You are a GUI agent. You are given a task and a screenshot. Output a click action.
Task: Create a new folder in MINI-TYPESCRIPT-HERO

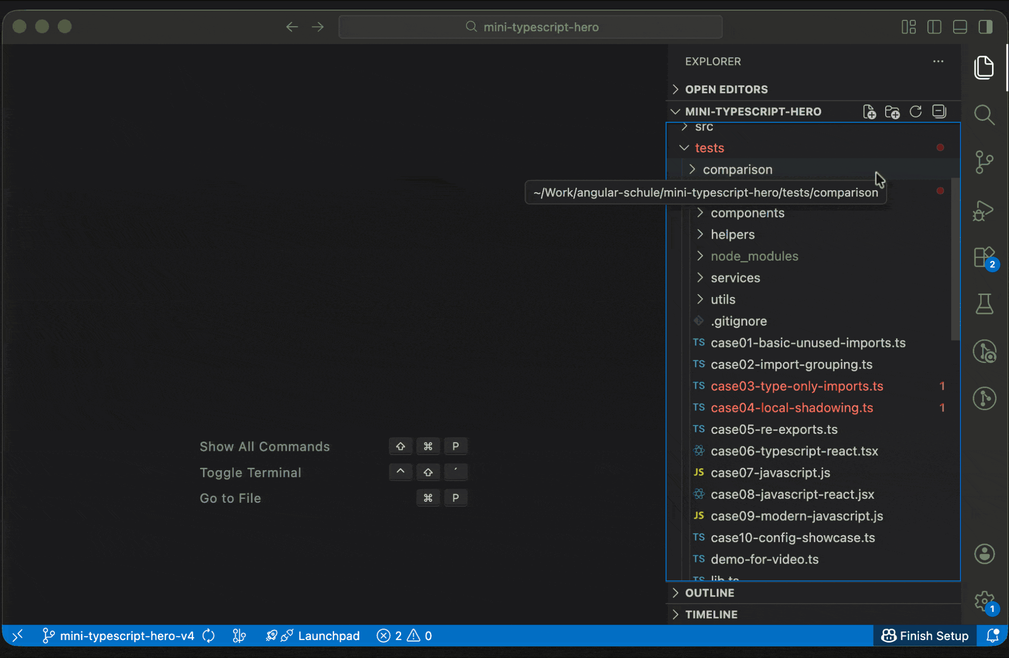click(x=893, y=112)
